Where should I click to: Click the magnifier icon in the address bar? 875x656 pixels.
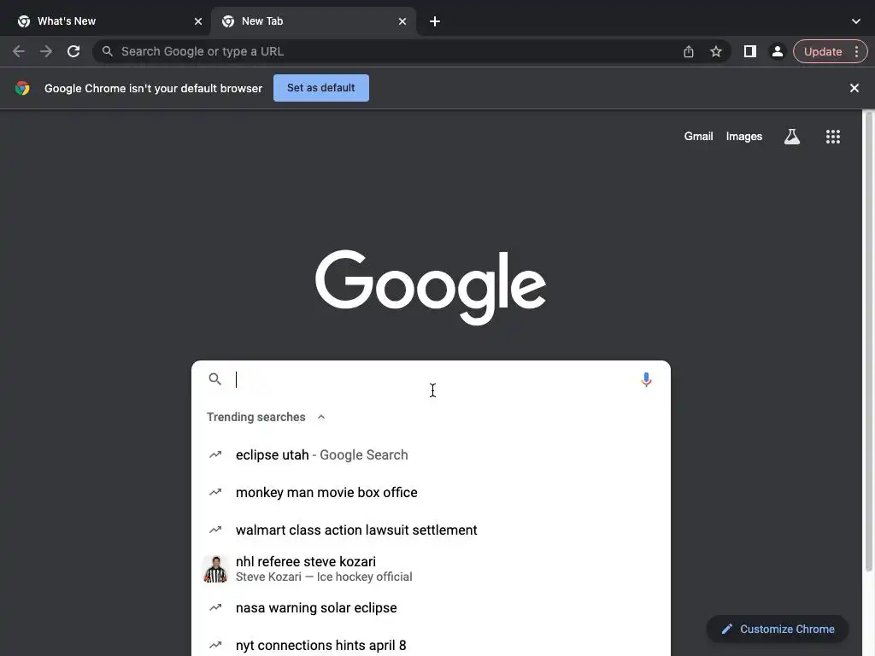tap(108, 51)
